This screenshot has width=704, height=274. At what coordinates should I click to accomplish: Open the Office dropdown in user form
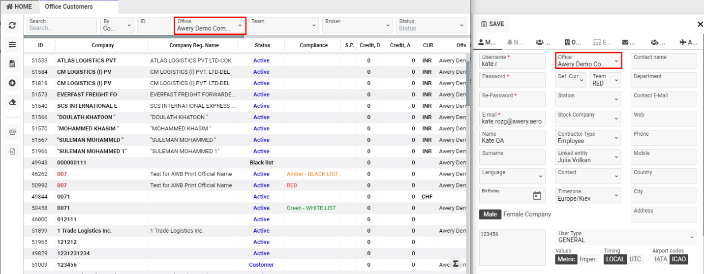point(588,61)
